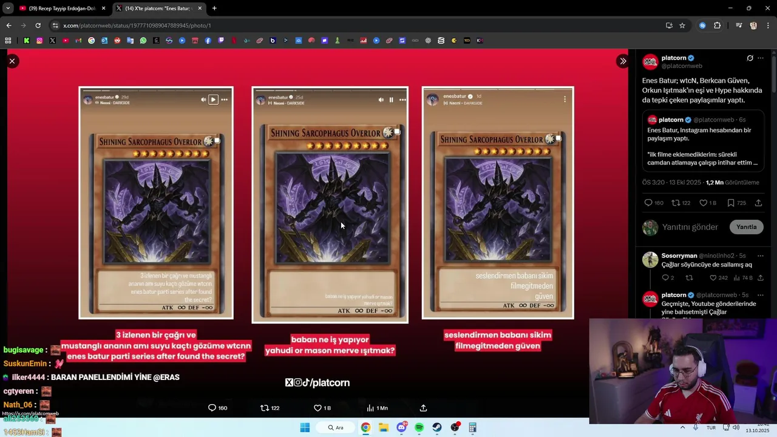This screenshot has height=437, width=777.
Task: Like the photo using bottom heart icon
Action: (x=317, y=408)
